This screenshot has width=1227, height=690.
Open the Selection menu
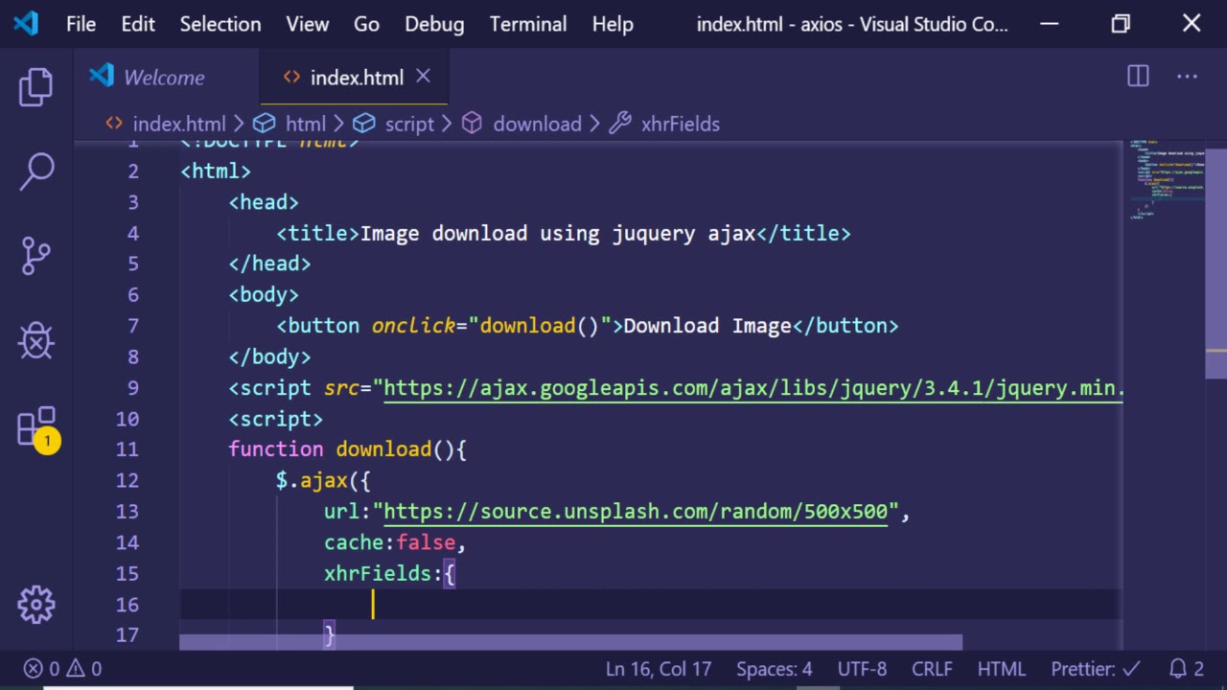pyautogui.click(x=220, y=24)
